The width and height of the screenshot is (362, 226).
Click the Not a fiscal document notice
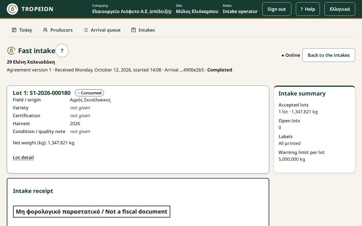92,212
